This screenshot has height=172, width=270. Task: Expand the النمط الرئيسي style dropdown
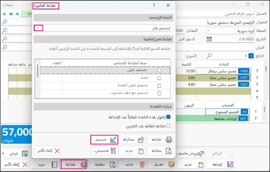[38, 28]
